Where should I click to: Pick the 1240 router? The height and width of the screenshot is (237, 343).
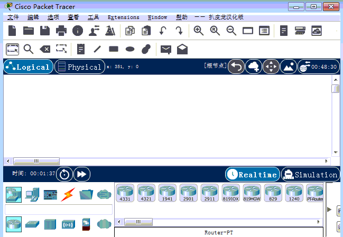[x=294, y=193]
